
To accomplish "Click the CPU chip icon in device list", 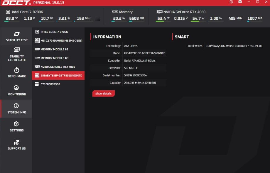I will coord(37,32).
